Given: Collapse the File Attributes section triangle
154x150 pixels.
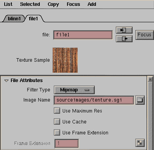Looking at the screenshot, I should pos(6,81).
